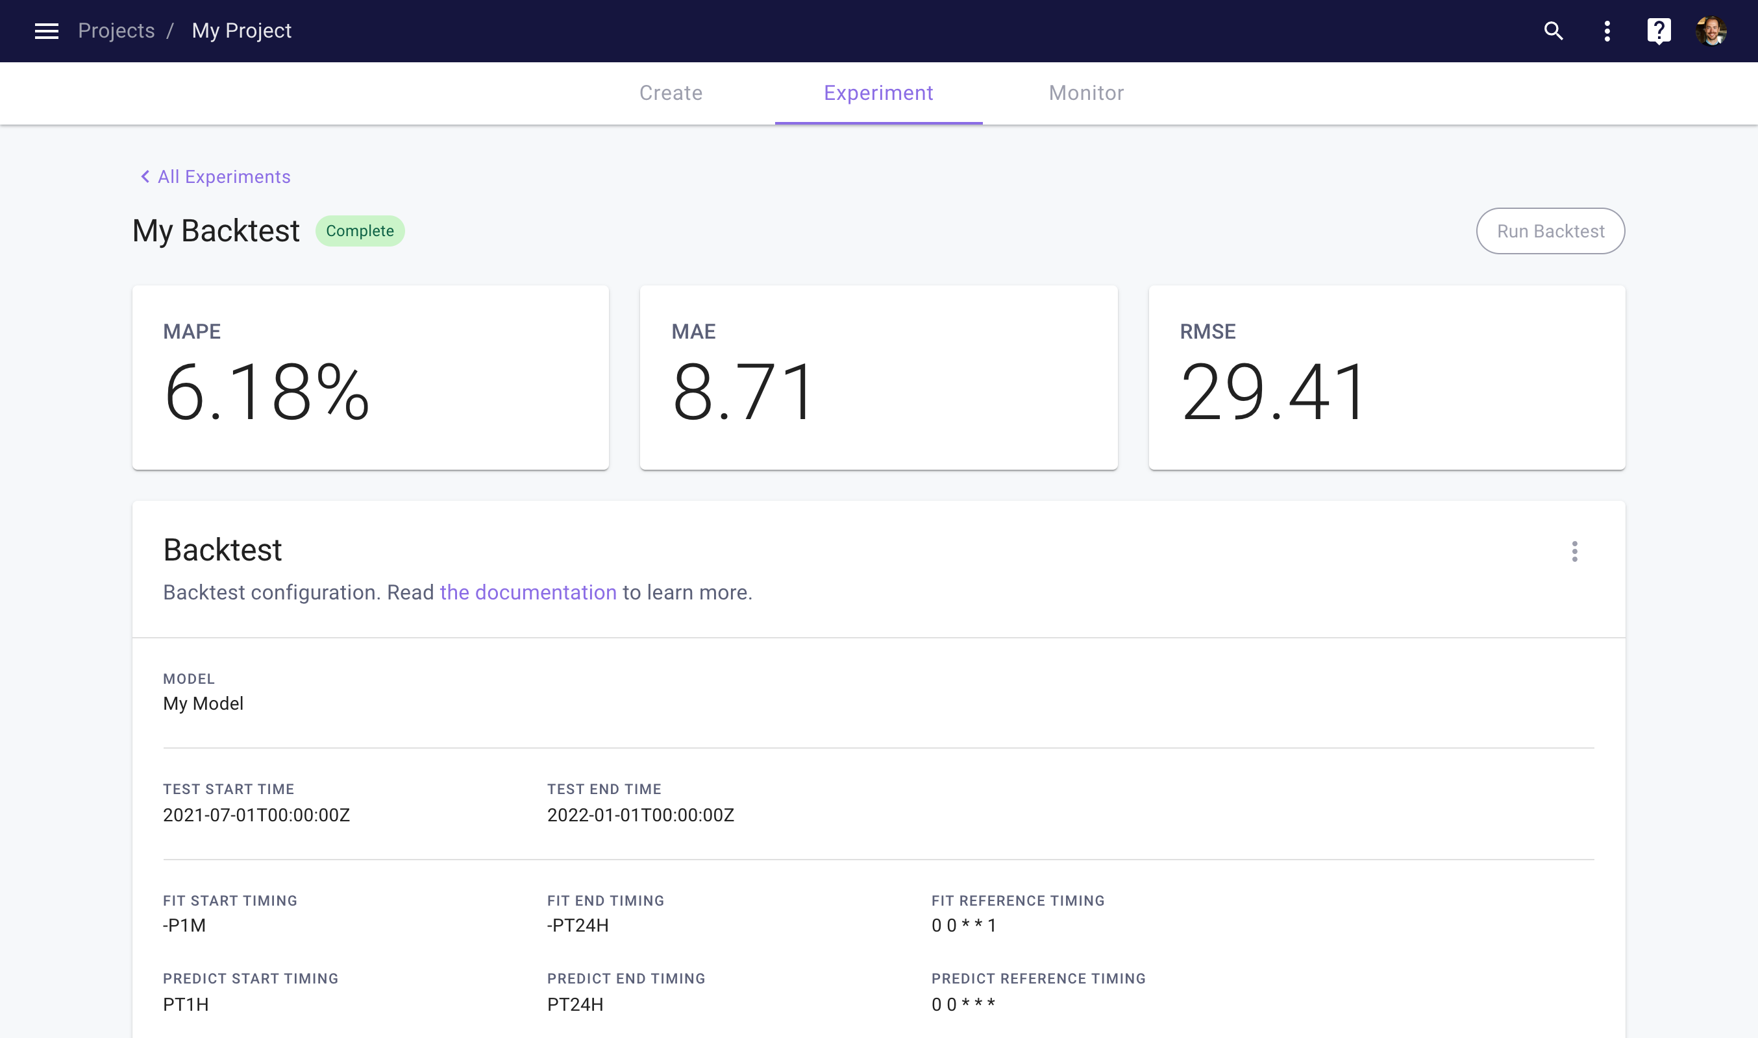The width and height of the screenshot is (1758, 1038).
Task: Click the search magnifier icon
Action: coord(1553,30)
